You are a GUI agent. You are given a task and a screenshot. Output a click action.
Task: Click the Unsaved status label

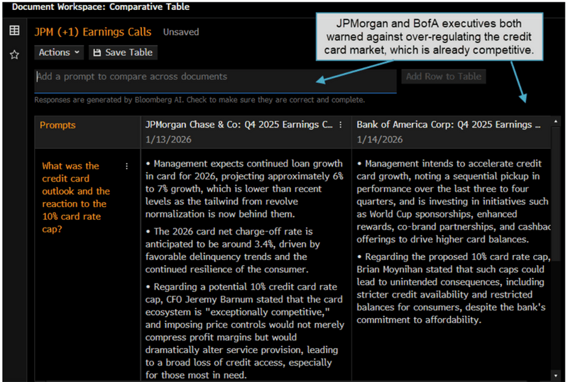[181, 32]
